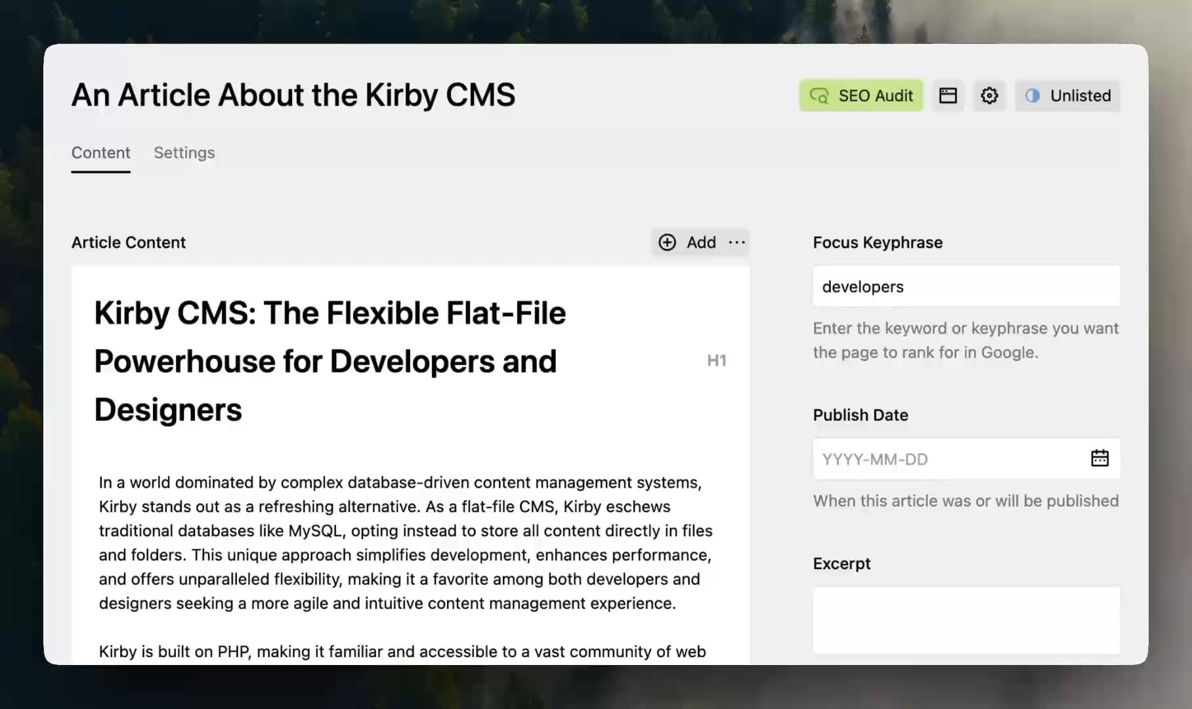Run the SEO Audit
Image resolution: width=1192 pixels, height=709 pixels.
point(861,96)
